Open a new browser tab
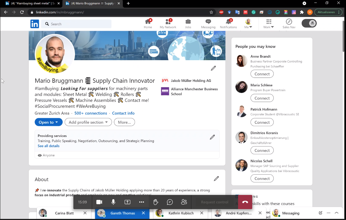 click(x=128, y=3)
